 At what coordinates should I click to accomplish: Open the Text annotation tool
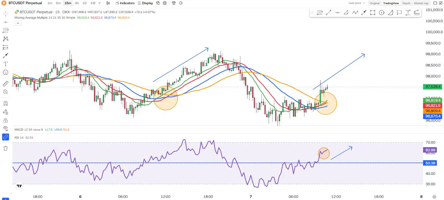click(6, 64)
